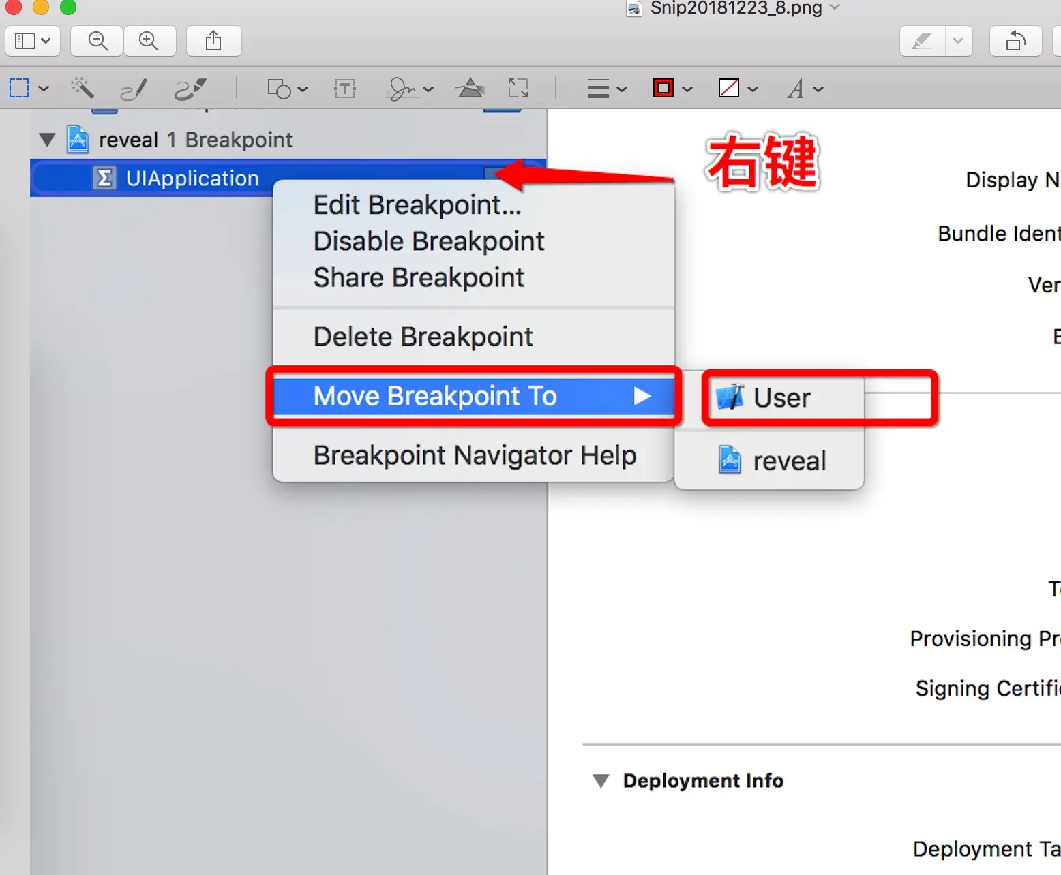
Task: Click the sigma symbol icon beside UIApplication
Action: click(x=104, y=179)
